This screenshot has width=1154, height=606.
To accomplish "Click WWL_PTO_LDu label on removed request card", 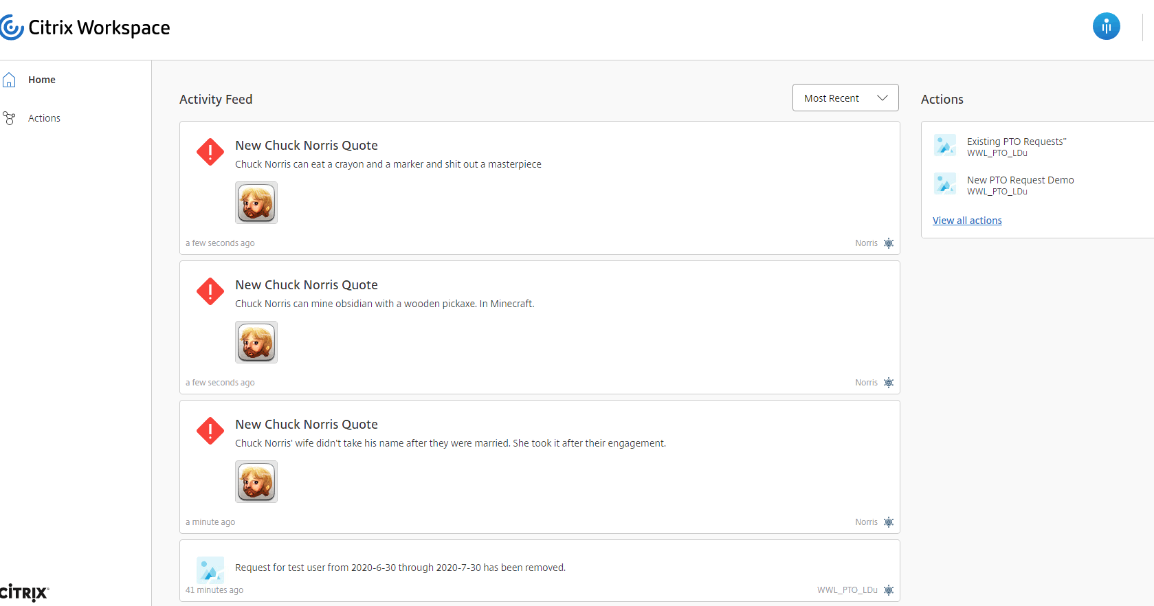I will point(847,590).
